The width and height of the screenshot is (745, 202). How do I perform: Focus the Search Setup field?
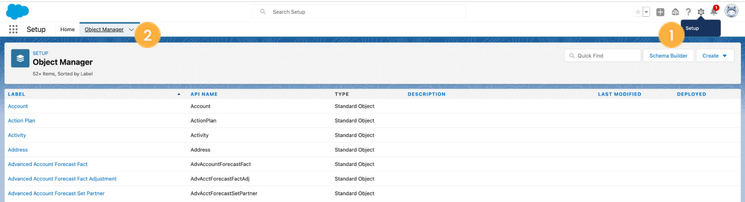359,12
